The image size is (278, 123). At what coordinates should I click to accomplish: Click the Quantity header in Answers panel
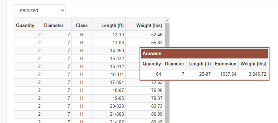[152, 64]
